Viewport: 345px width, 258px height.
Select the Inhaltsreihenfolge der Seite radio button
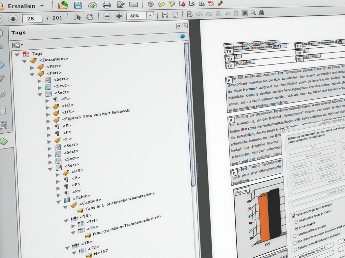click(296, 222)
